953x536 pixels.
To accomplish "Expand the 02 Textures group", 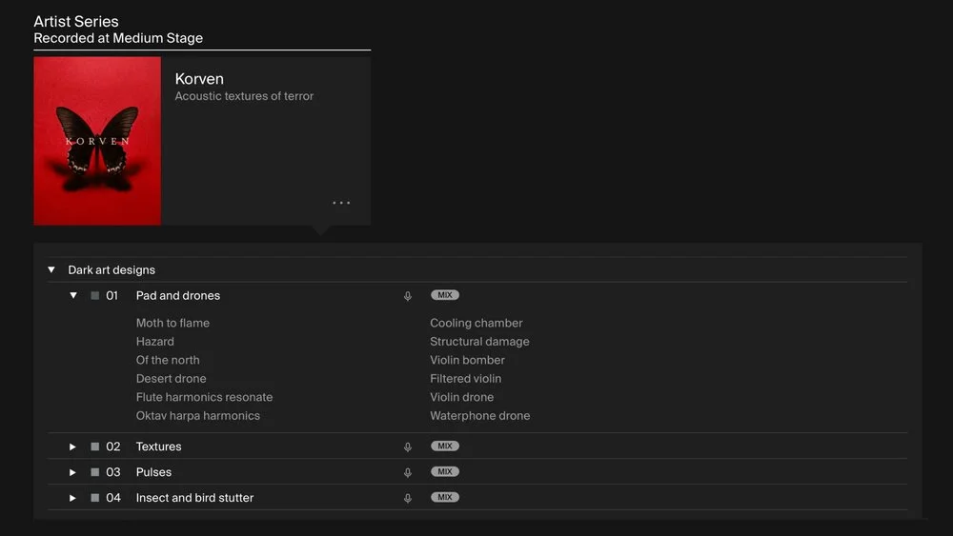I will tap(72, 447).
